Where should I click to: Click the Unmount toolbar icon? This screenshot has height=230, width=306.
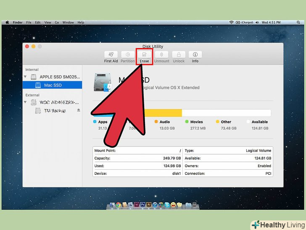161,54
